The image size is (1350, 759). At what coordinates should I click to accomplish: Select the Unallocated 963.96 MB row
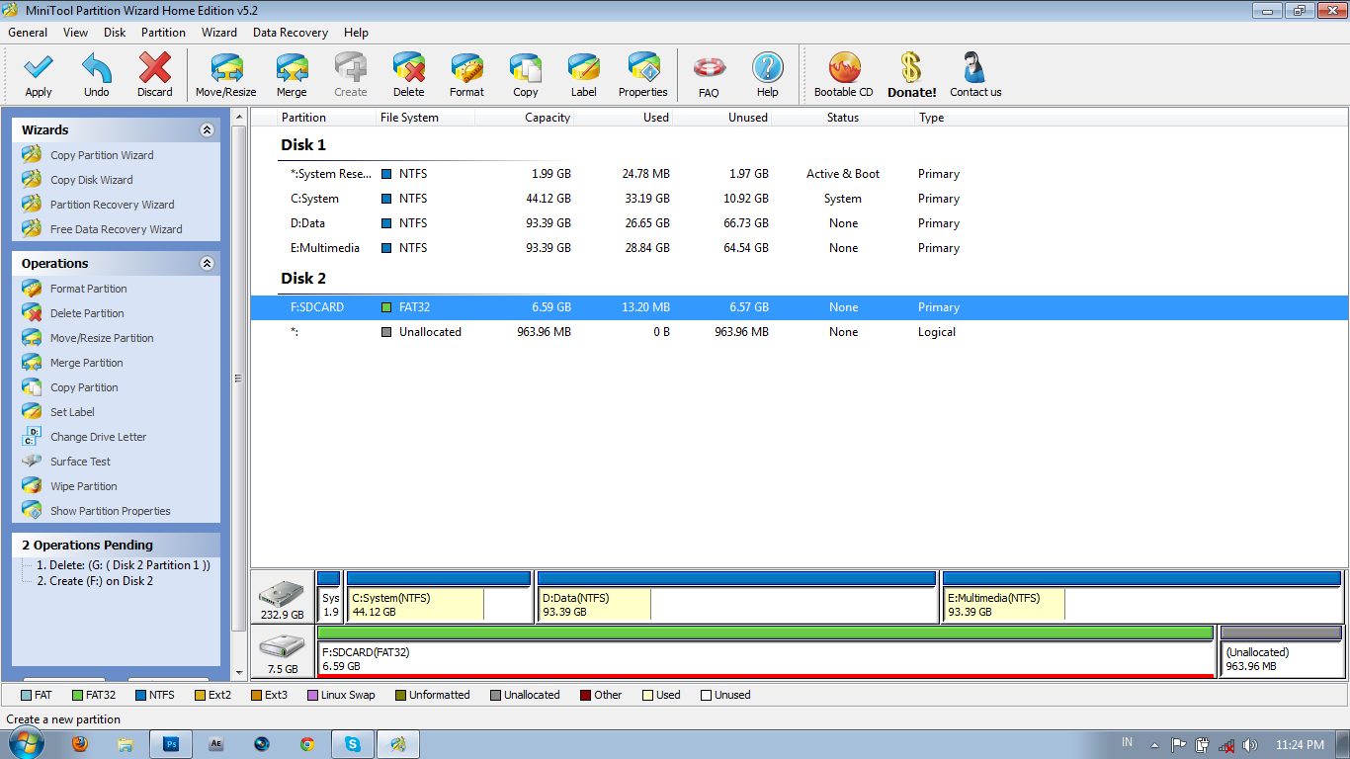[x=800, y=332]
